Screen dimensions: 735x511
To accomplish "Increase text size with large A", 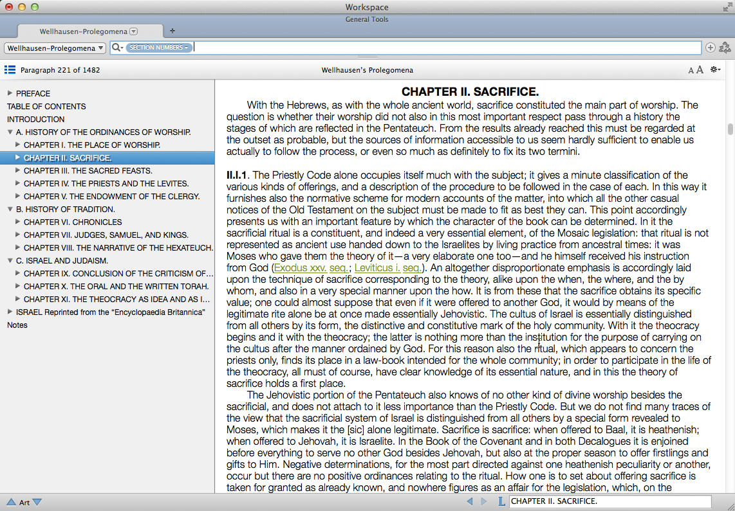I will (700, 69).
